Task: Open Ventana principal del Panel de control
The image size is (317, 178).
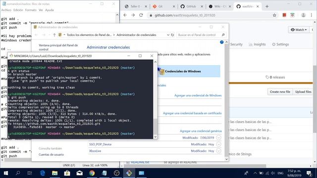Action: coord(58,47)
